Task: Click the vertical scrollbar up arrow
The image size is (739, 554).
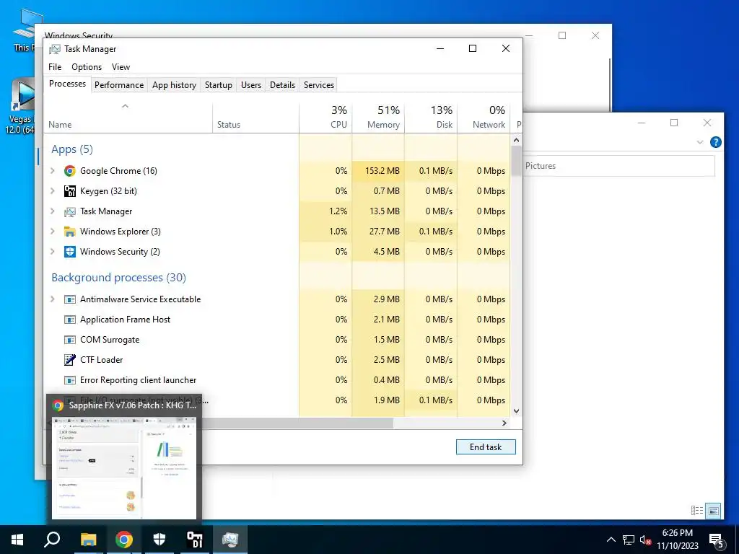Action: (516, 140)
